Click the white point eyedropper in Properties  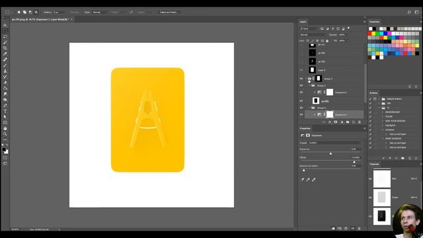314,179
